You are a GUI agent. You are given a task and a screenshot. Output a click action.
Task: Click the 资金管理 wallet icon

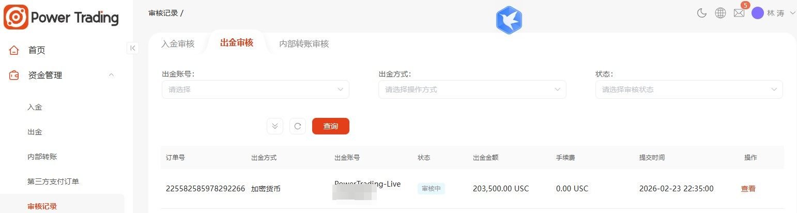(14, 75)
